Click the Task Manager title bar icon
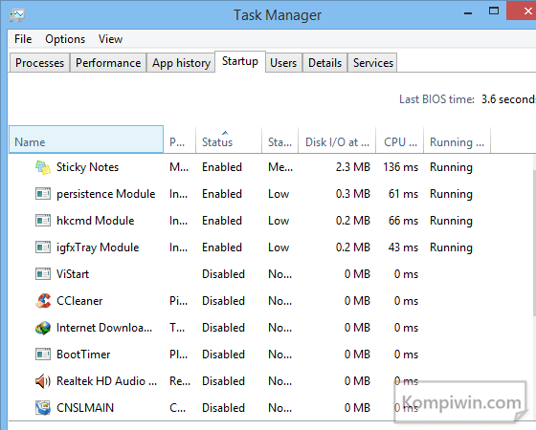The width and height of the screenshot is (536, 430). (17, 15)
